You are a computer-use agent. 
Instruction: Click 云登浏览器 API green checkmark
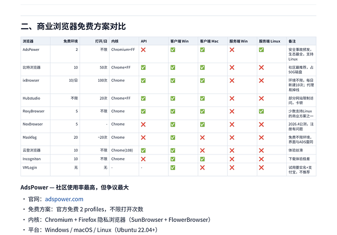pyautogui.click(x=143, y=150)
